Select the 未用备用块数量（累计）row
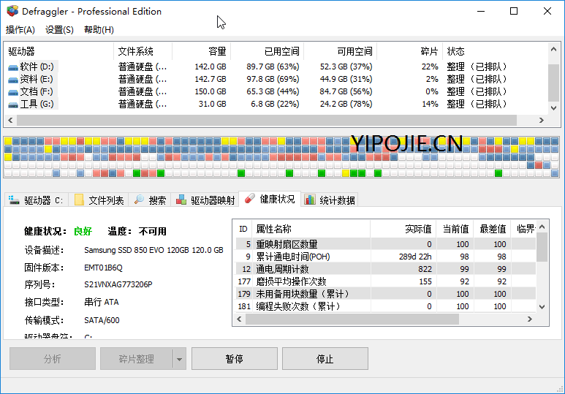 [x=385, y=294]
